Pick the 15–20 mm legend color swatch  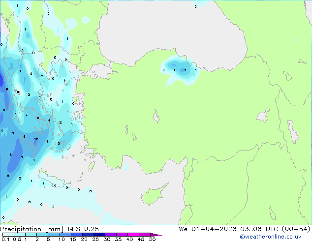(77, 235)
